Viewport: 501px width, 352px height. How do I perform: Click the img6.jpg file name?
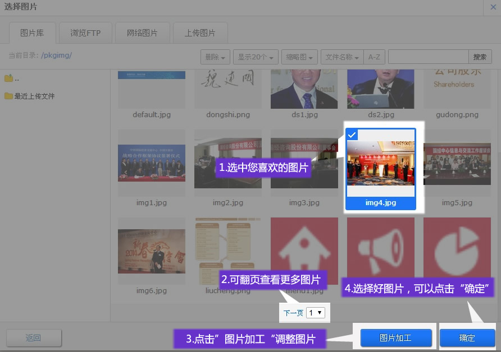click(x=152, y=291)
